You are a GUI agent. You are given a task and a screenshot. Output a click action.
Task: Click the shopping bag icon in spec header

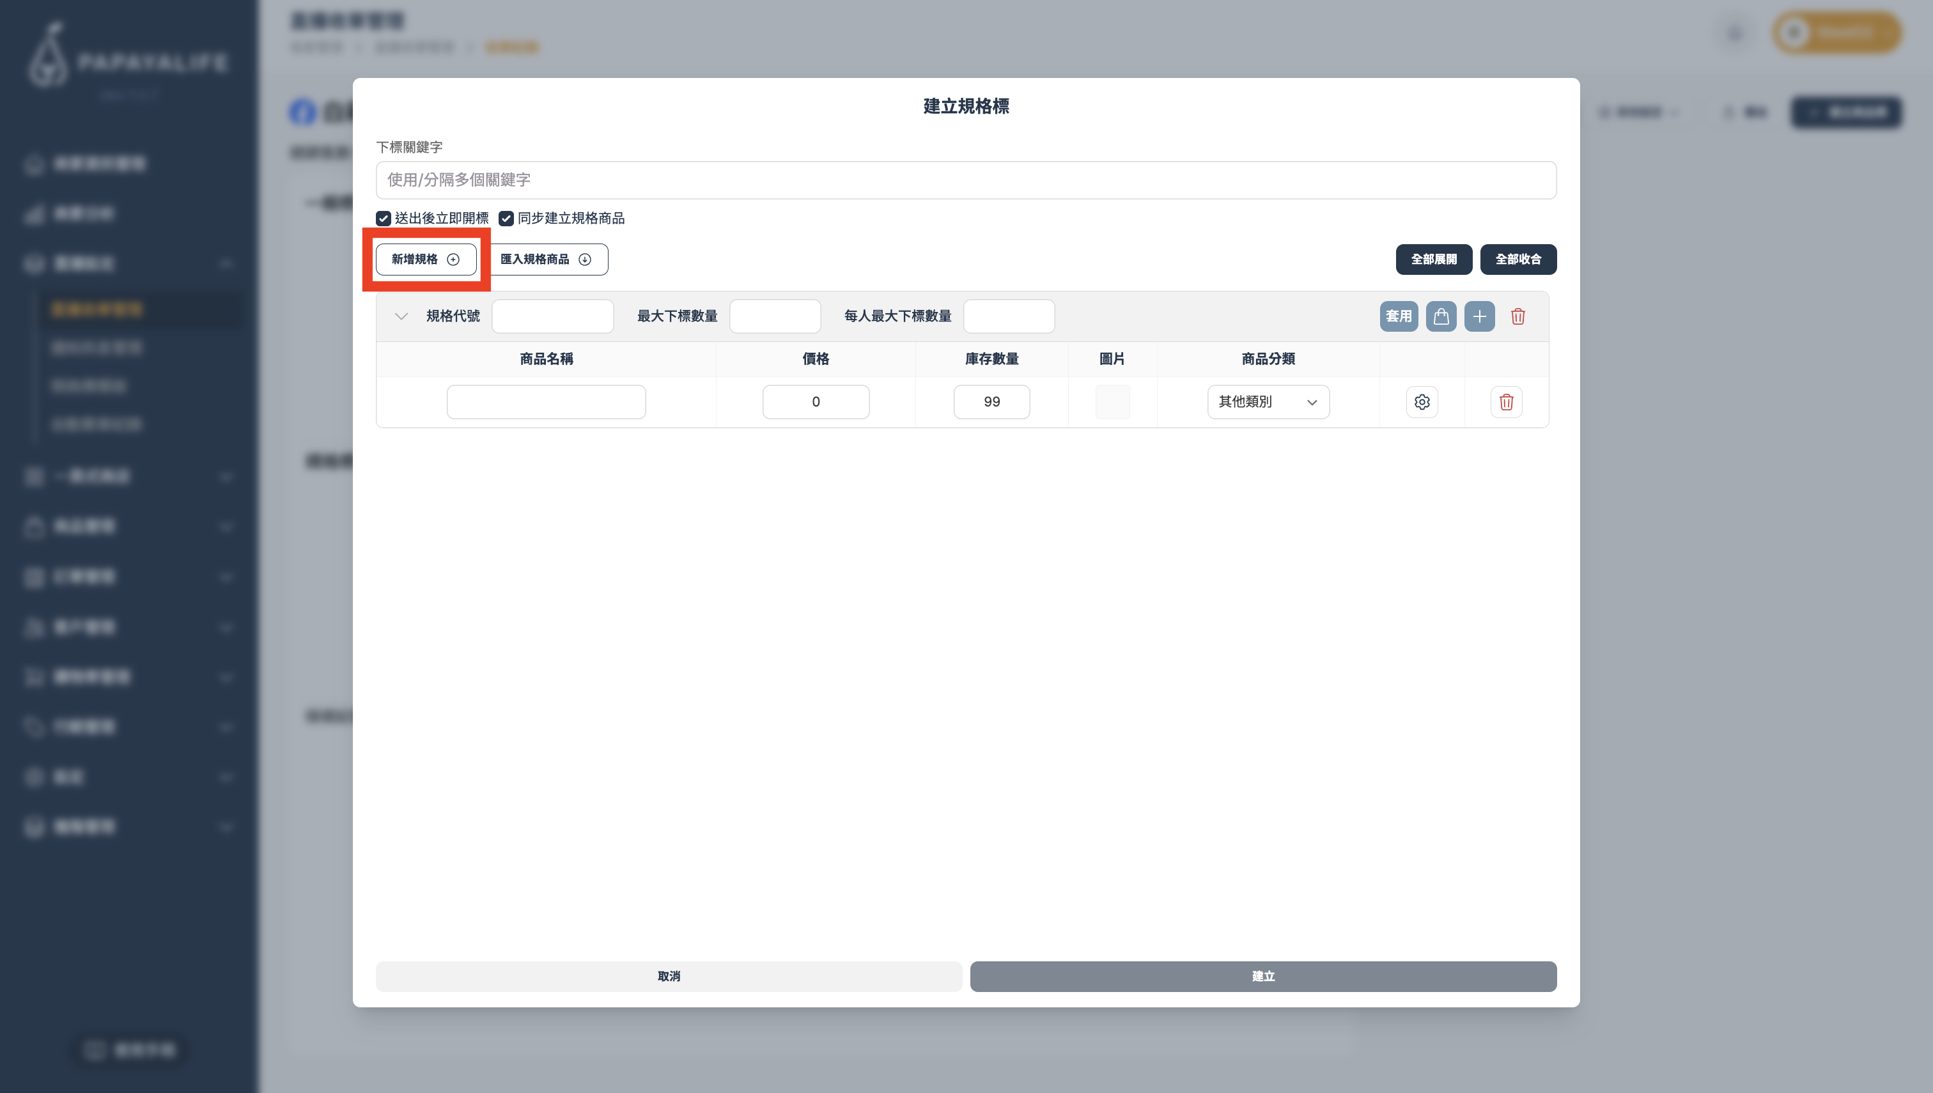pos(1441,316)
